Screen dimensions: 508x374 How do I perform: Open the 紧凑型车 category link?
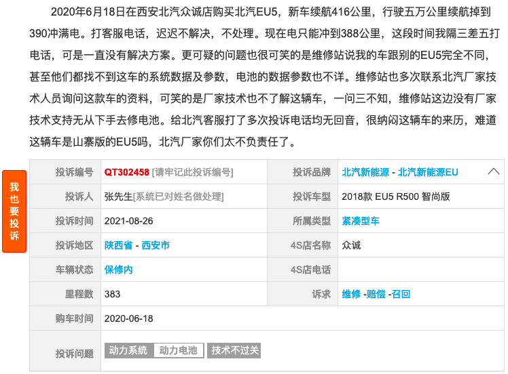click(361, 221)
